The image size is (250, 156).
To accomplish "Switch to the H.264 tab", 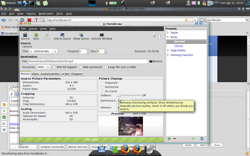I will tap(65, 74).
